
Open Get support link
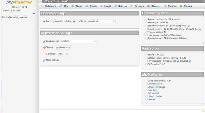(153, 93)
